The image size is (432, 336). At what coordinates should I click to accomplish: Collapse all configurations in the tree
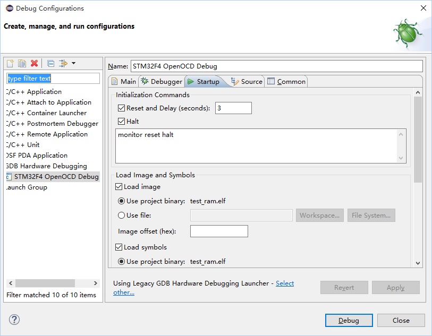[x=50, y=64]
